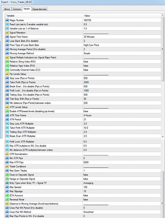
Task: Click the Signal Filteration section icon
Action: tap(7, 33)
